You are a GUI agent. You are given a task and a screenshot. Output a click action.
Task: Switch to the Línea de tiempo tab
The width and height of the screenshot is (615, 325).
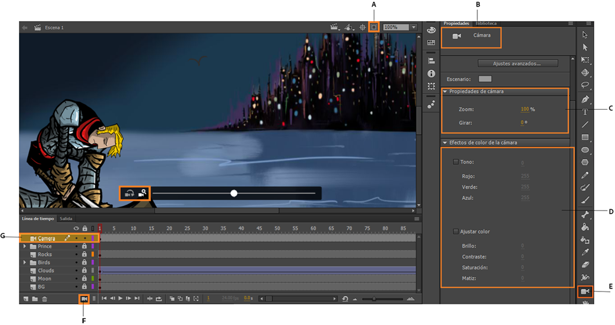click(38, 219)
